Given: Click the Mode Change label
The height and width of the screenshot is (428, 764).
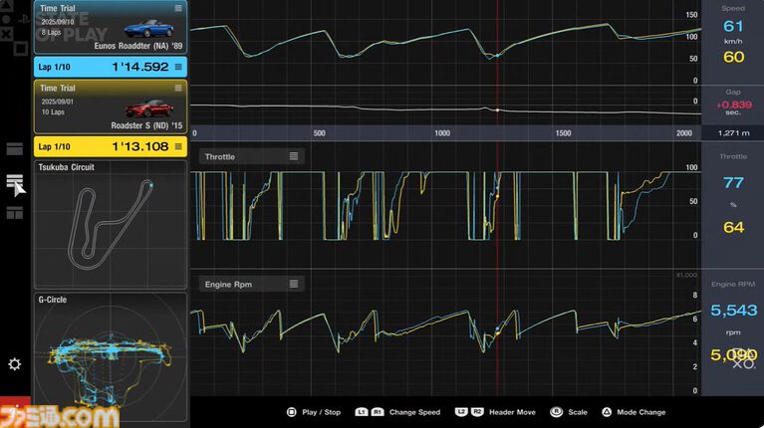Looking at the screenshot, I should coord(641,412).
